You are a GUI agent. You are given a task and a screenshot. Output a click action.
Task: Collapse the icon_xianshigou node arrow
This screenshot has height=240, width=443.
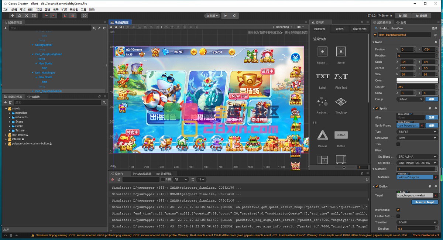point(32,73)
